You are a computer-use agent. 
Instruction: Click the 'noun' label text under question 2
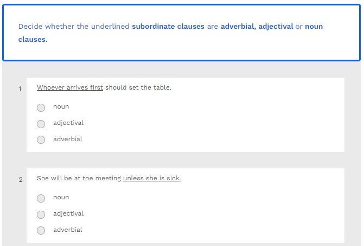pos(61,198)
